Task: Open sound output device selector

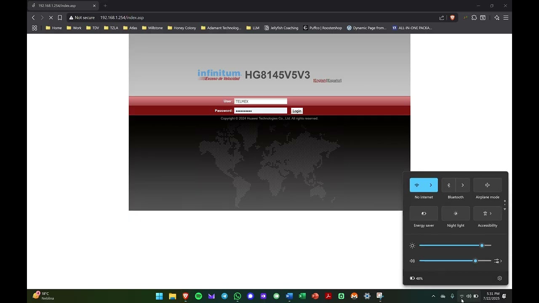Action: [498, 261]
